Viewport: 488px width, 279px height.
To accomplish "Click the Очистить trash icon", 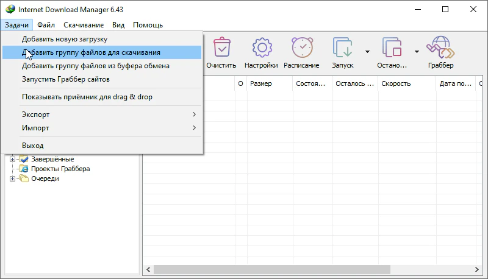I will click(221, 48).
